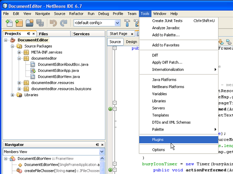Switch to the Files tab
Viewport: 233px width, 174px height.
point(53,34)
